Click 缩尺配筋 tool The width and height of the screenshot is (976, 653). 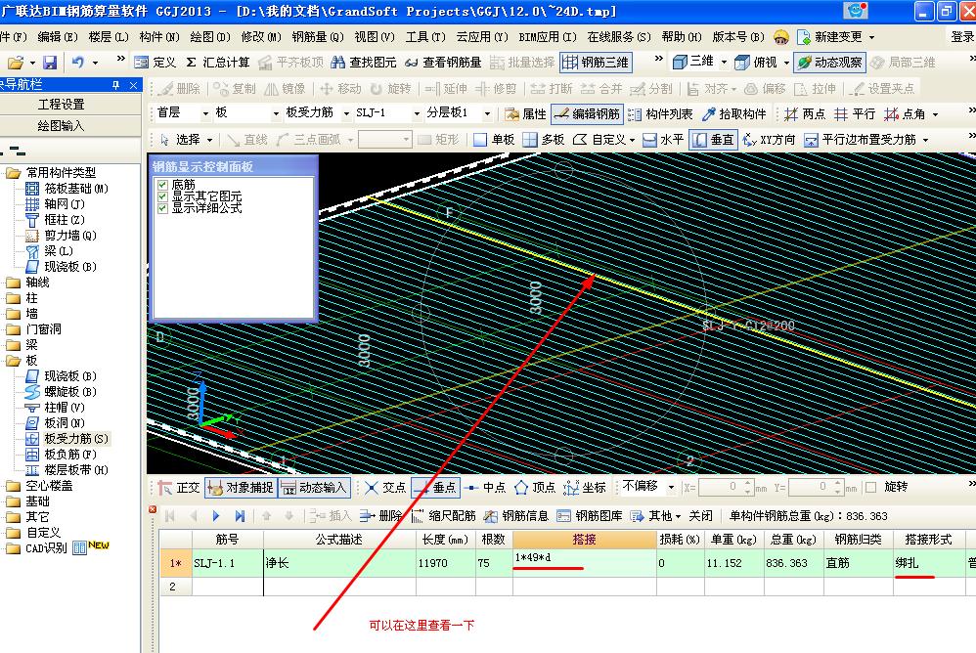click(x=443, y=515)
